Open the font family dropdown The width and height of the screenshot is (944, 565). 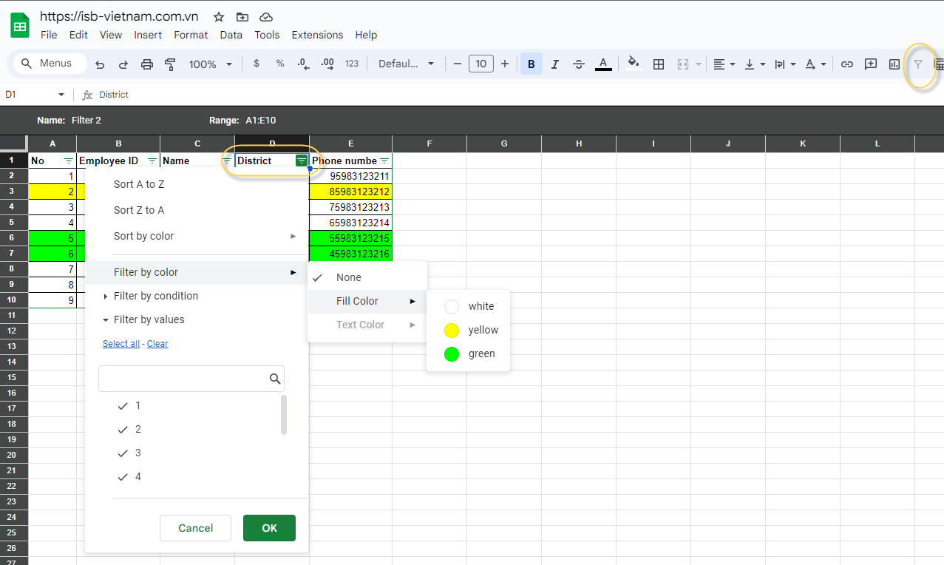(406, 64)
